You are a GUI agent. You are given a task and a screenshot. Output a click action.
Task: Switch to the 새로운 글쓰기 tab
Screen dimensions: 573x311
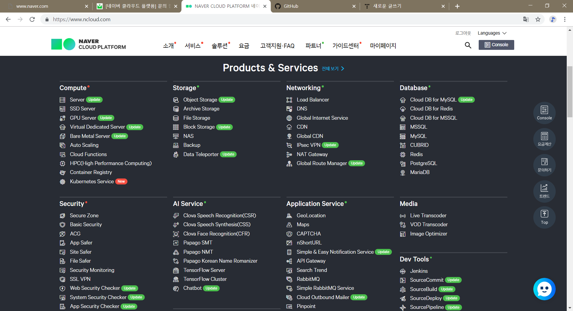tap(404, 6)
